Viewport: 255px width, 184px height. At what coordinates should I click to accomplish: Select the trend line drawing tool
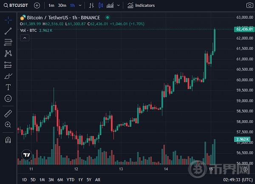[x=8, y=31]
